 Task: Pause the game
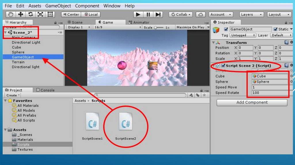(x=148, y=14)
